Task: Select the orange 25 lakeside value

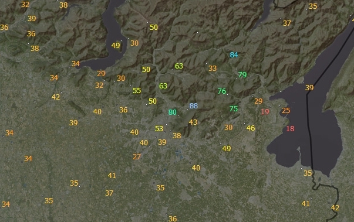Action: point(286,111)
